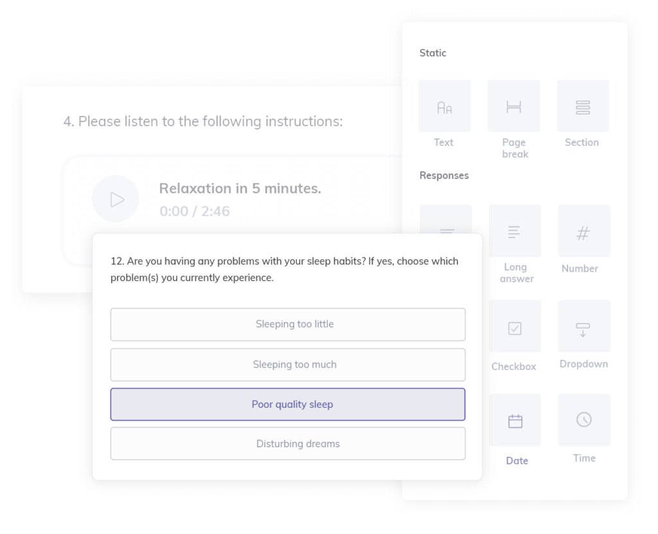Toggle the 'Disturbing dreams' answer option
658x534 pixels.
click(x=288, y=444)
